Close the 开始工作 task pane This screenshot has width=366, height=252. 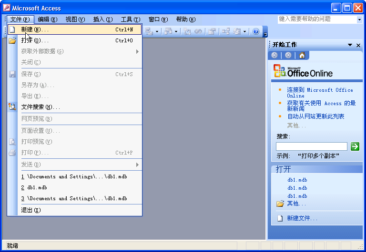358,45
